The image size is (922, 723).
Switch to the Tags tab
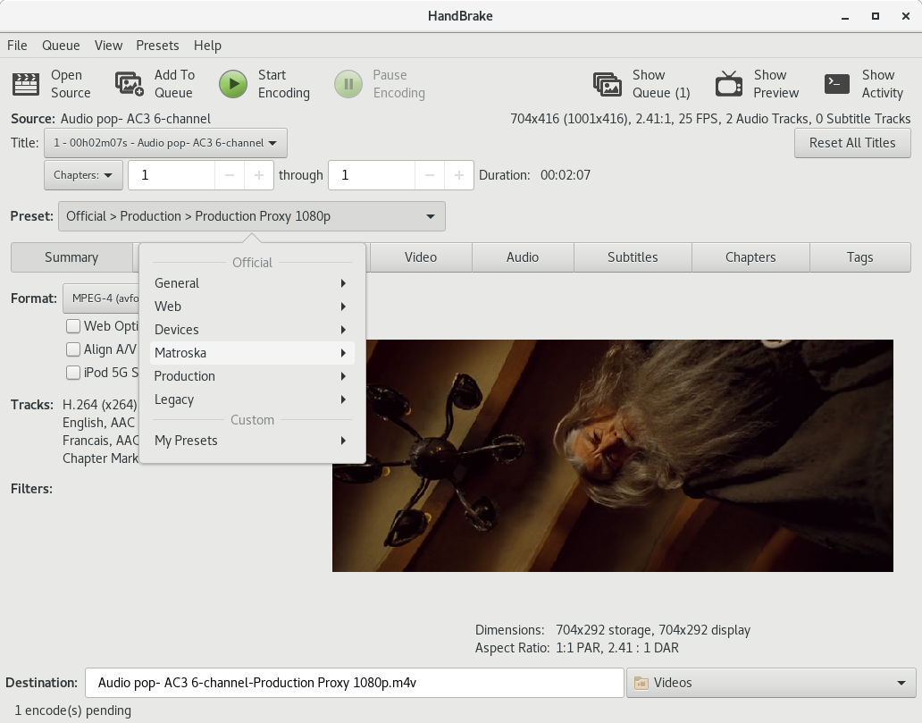(x=859, y=257)
